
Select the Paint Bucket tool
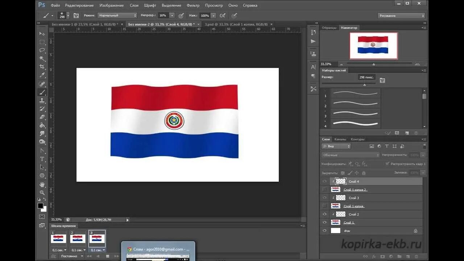(42, 125)
